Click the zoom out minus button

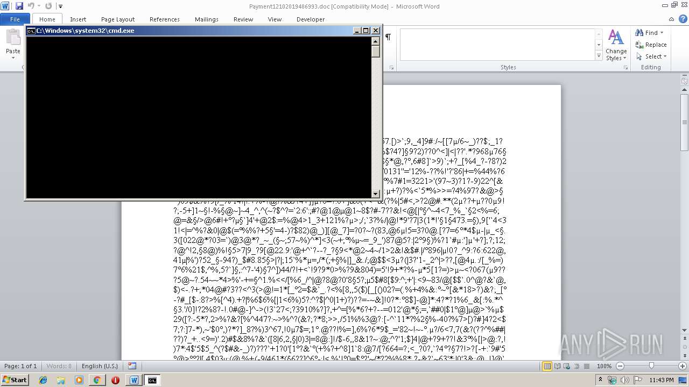click(620, 366)
